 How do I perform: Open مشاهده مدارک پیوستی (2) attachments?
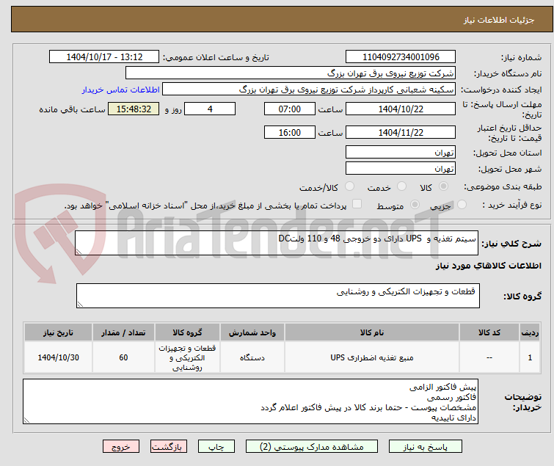312,447
